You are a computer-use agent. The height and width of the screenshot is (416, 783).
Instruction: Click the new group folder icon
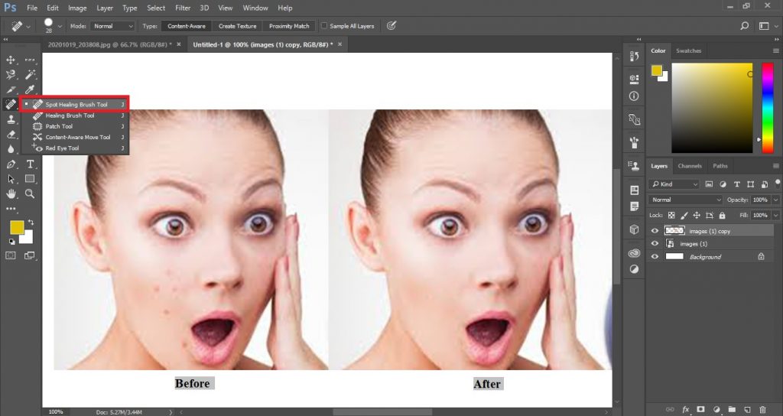732,410
